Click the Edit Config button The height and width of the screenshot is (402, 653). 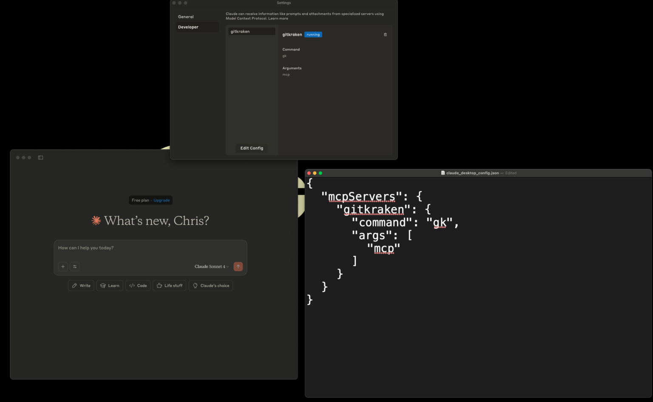(x=252, y=148)
